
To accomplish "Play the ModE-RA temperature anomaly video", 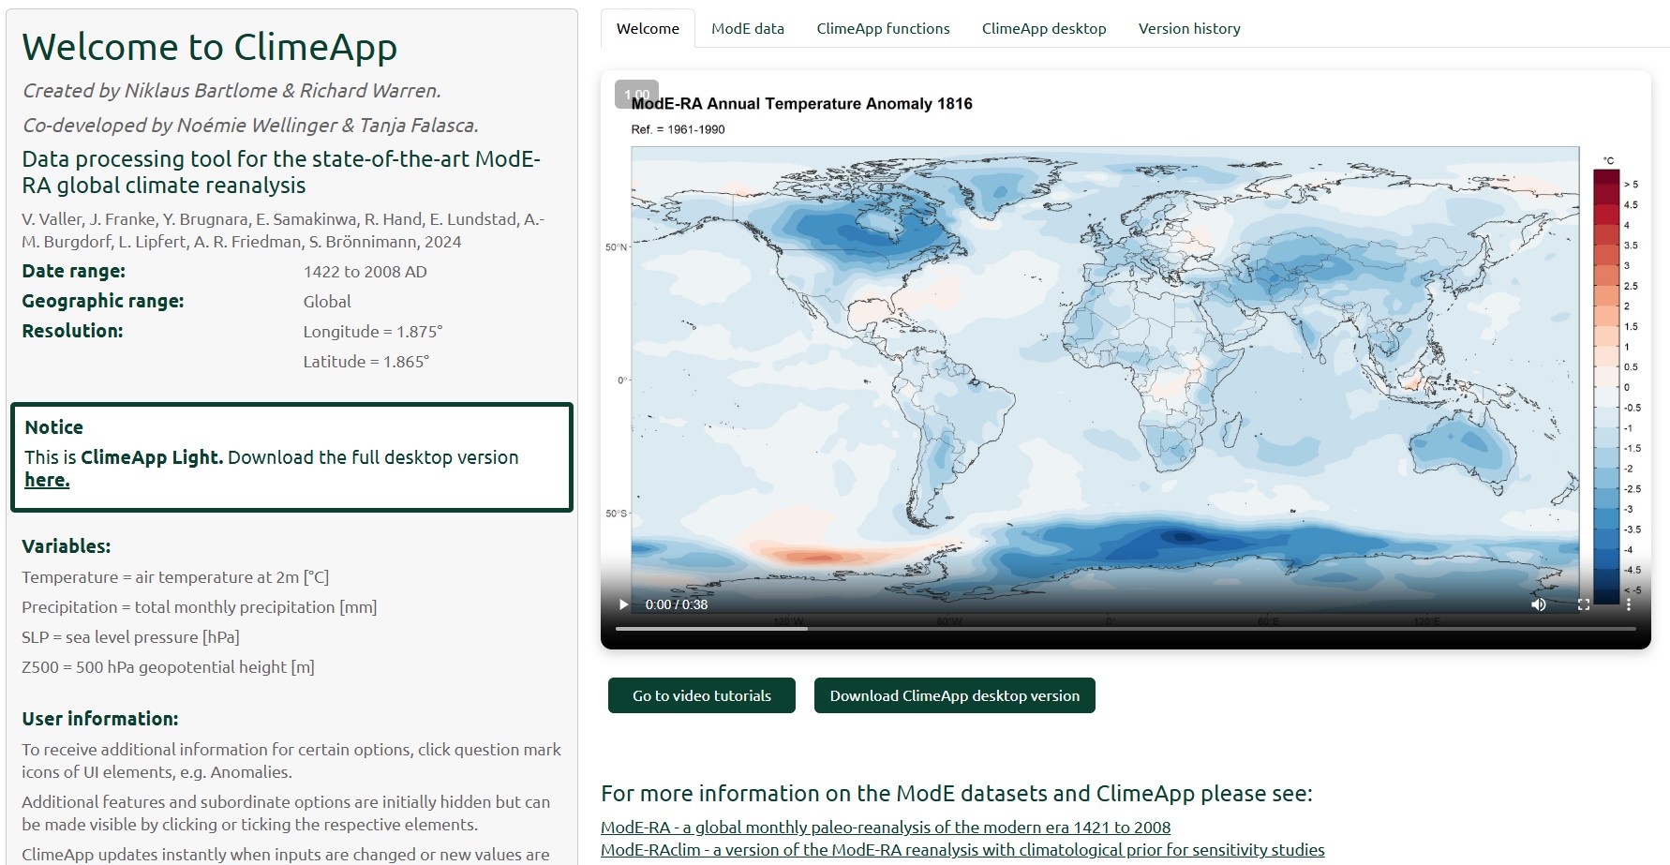I will (x=622, y=604).
